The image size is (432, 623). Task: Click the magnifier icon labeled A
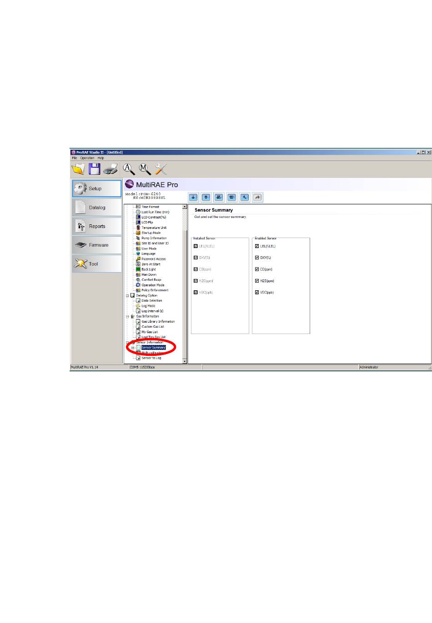click(x=129, y=169)
